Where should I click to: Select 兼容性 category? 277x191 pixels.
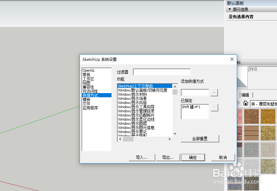[88, 87]
